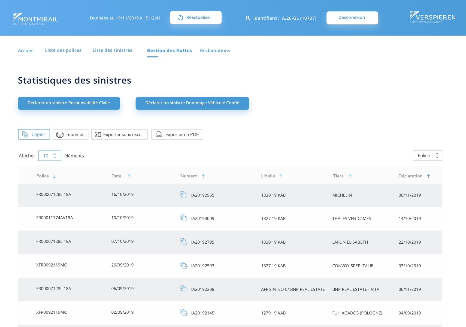This screenshot has height=327, width=466.
Task: Click tiers MICHELIN cell
Action: tap(342, 195)
